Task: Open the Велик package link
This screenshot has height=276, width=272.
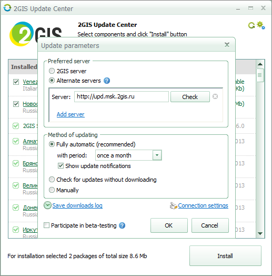Action: click(30, 185)
